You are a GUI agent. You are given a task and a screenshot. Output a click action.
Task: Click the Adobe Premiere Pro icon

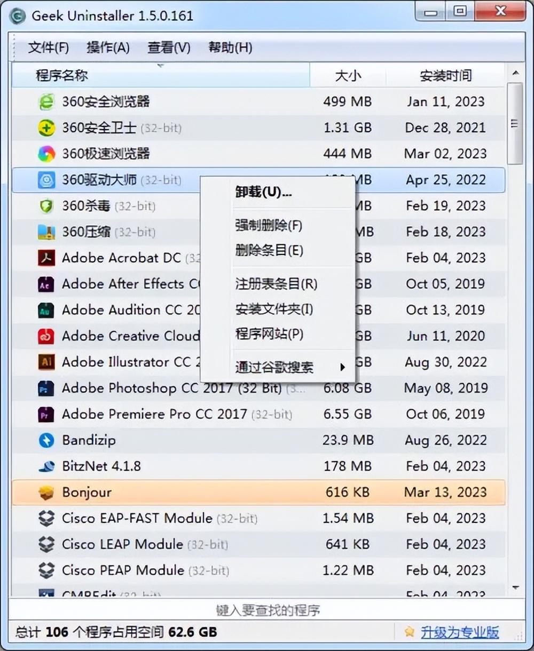tap(46, 414)
